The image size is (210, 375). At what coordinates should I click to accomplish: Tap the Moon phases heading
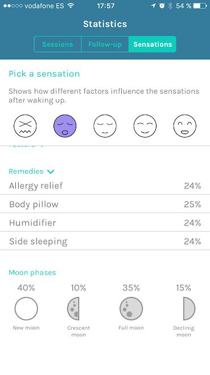coord(32,272)
